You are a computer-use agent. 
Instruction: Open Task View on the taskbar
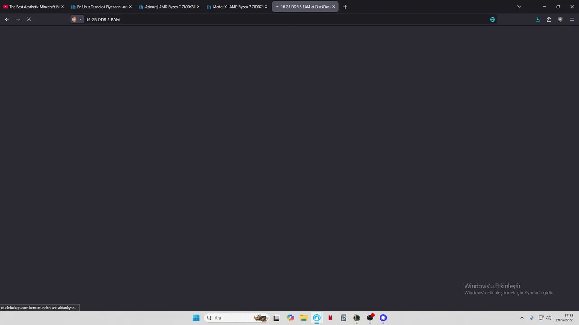coord(276,318)
